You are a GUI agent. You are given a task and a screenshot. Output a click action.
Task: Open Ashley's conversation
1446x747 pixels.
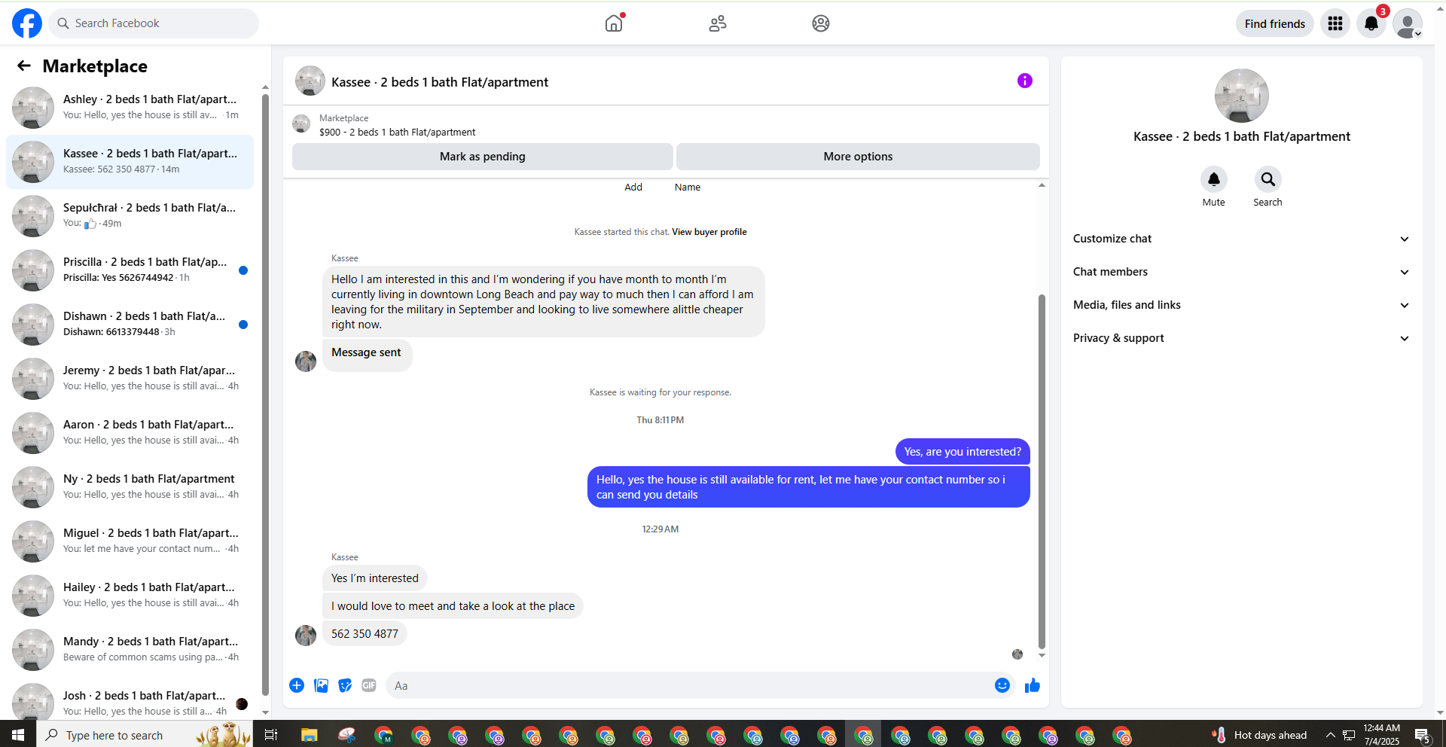point(130,107)
